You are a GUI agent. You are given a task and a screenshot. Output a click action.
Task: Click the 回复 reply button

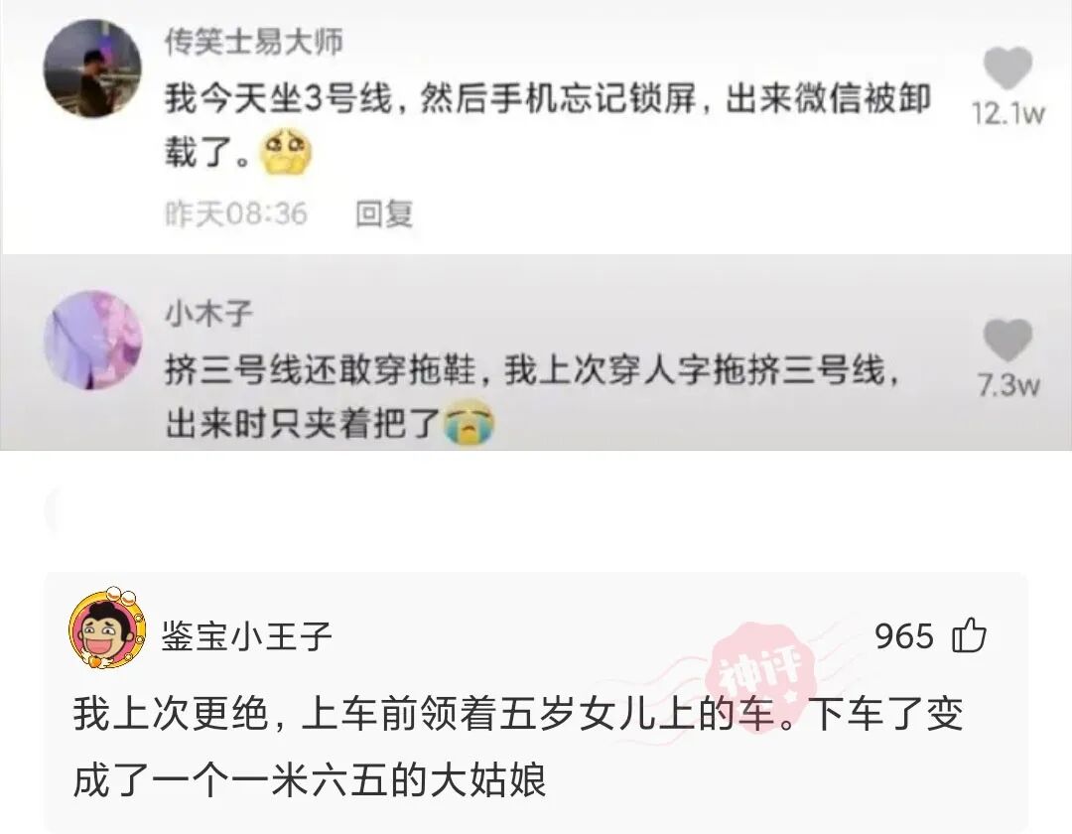tap(384, 214)
